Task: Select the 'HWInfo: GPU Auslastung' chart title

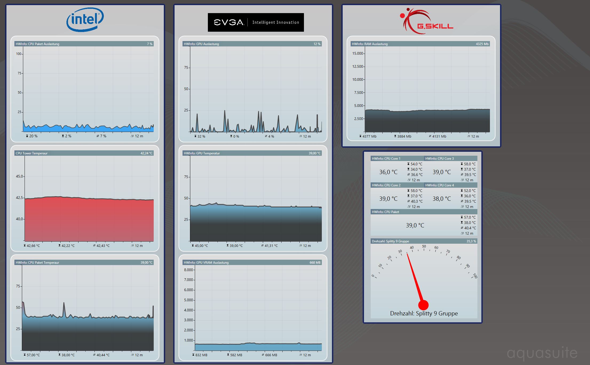Action: [201, 44]
